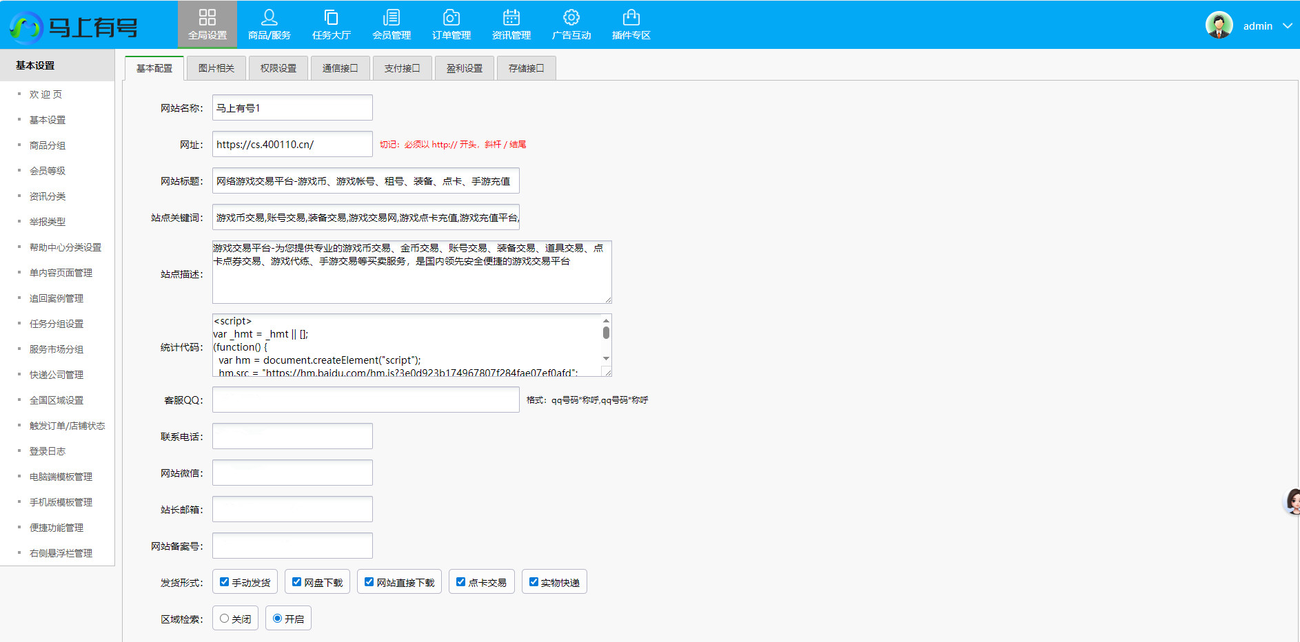Viewport: 1300px width, 642px height.
Task: Click the 插件专区 bag icon
Action: (631, 17)
